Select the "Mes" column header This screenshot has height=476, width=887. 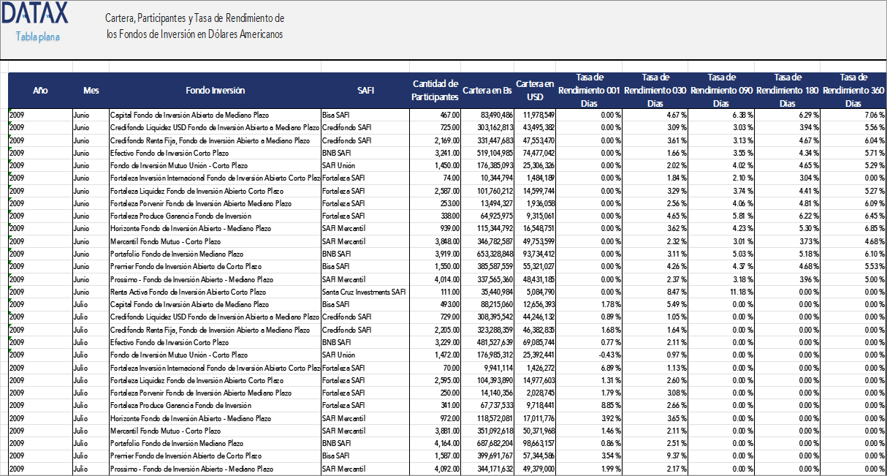[x=91, y=90]
